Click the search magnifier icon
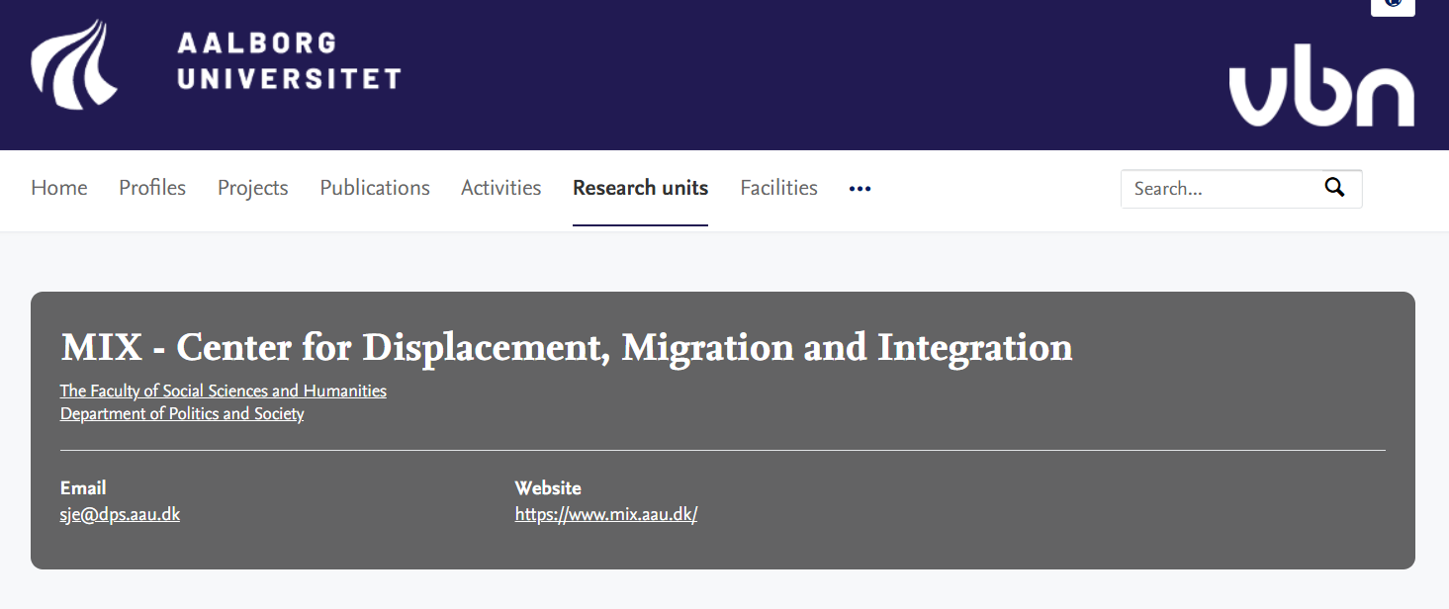This screenshot has height=609, width=1449. coord(1334,188)
